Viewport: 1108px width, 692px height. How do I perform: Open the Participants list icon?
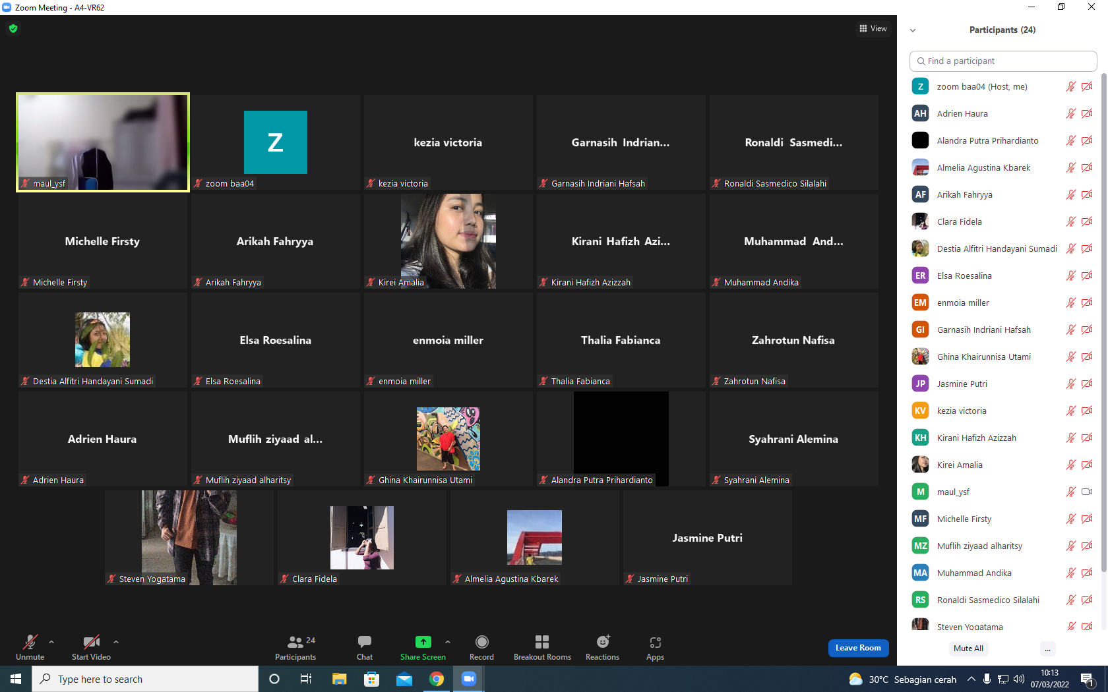(x=295, y=642)
